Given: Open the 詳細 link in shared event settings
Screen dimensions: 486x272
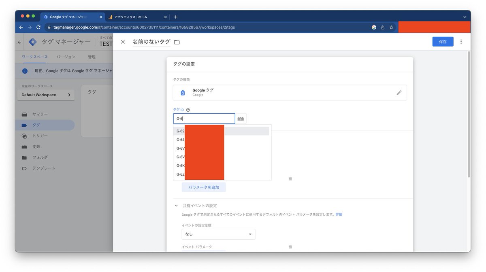Looking at the screenshot, I should 339,214.
